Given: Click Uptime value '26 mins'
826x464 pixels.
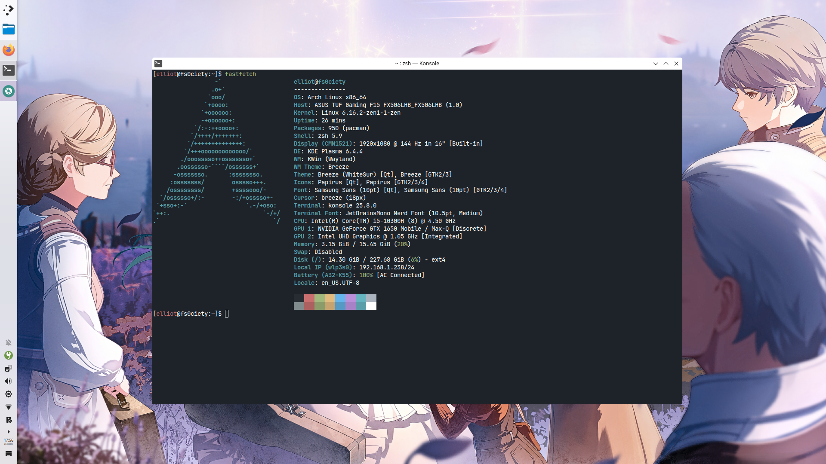Looking at the screenshot, I should pos(333,121).
